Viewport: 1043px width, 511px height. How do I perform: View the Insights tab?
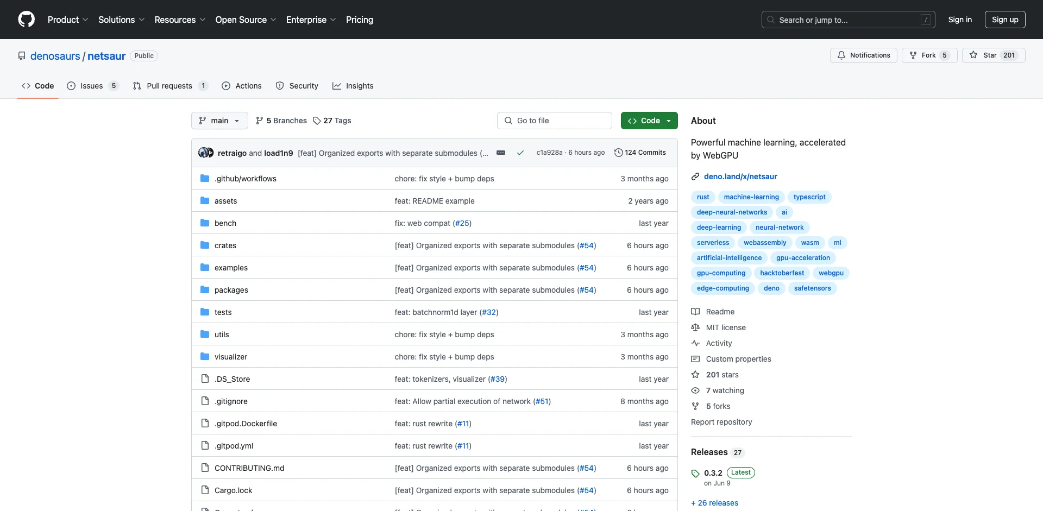click(353, 86)
